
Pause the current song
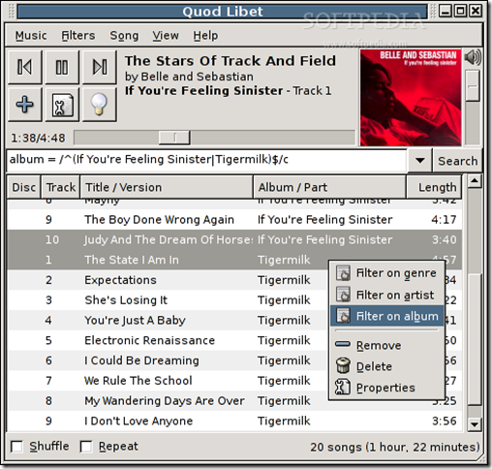click(62, 67)
